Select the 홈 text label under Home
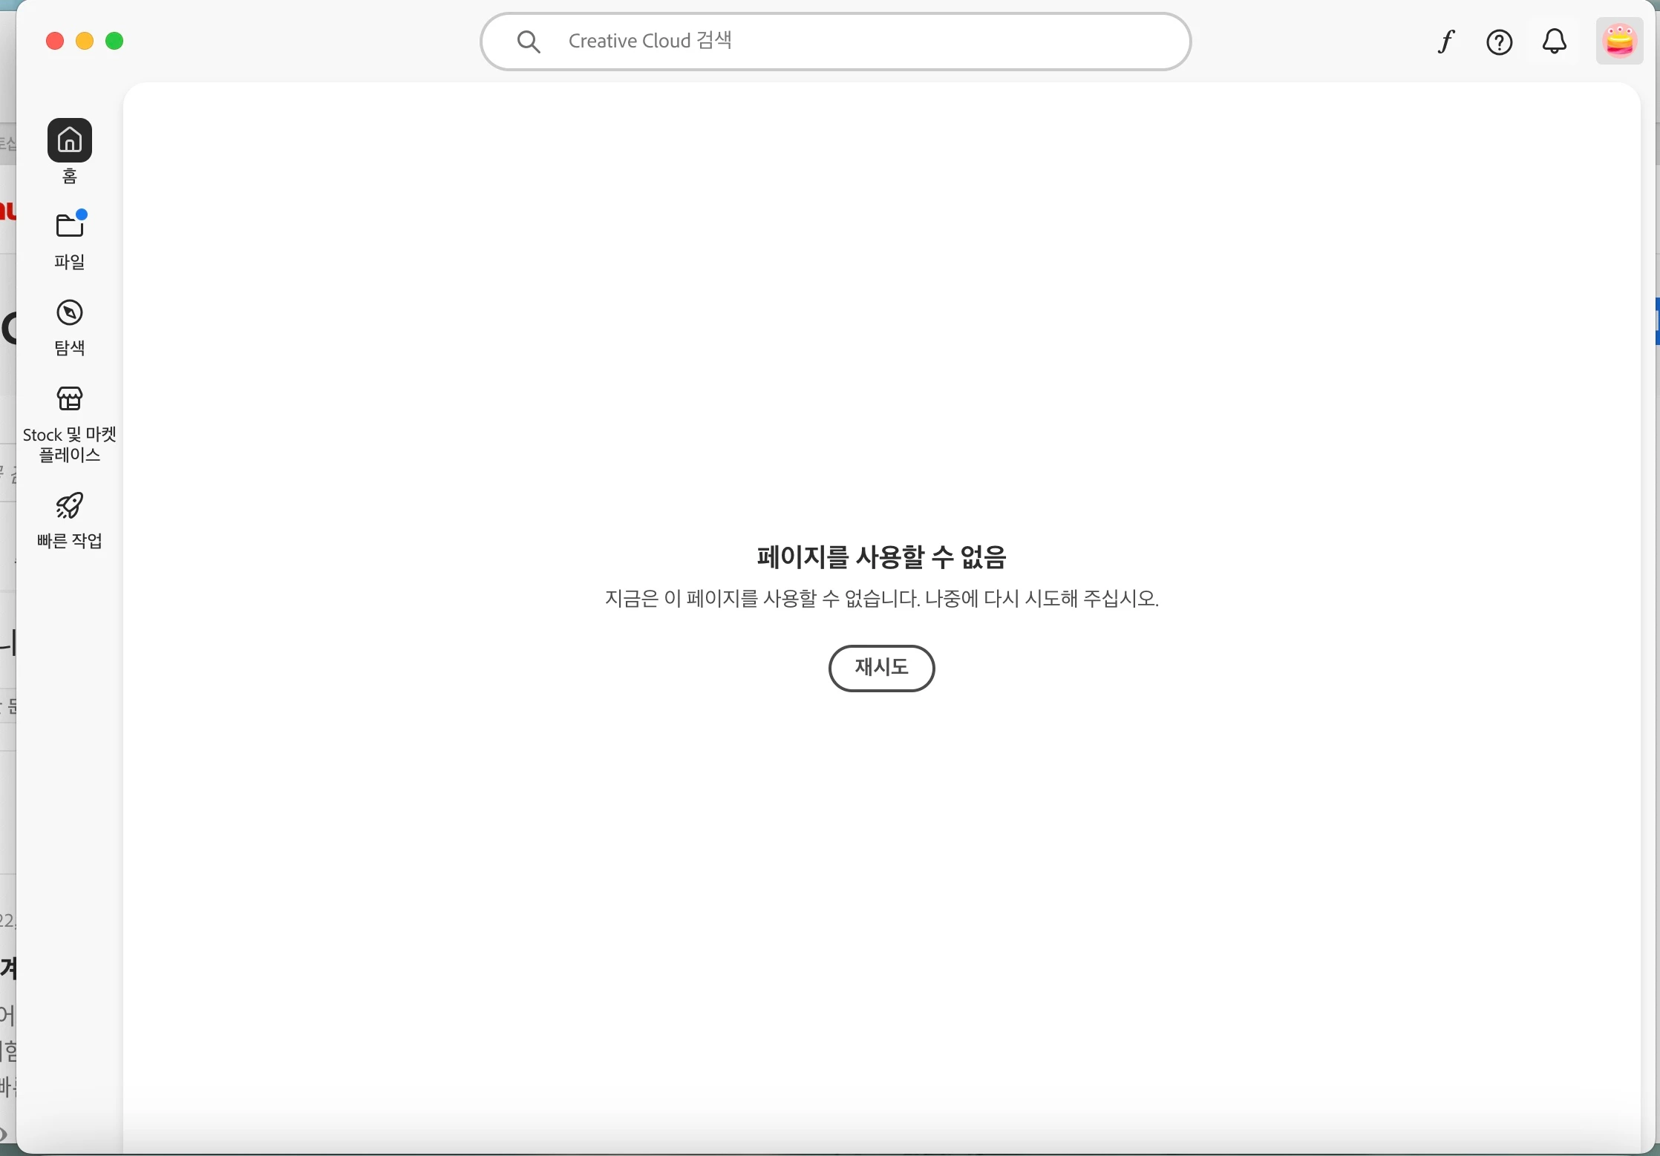Viewport: 1660px width, 1156px height. [x=70, y=177]
